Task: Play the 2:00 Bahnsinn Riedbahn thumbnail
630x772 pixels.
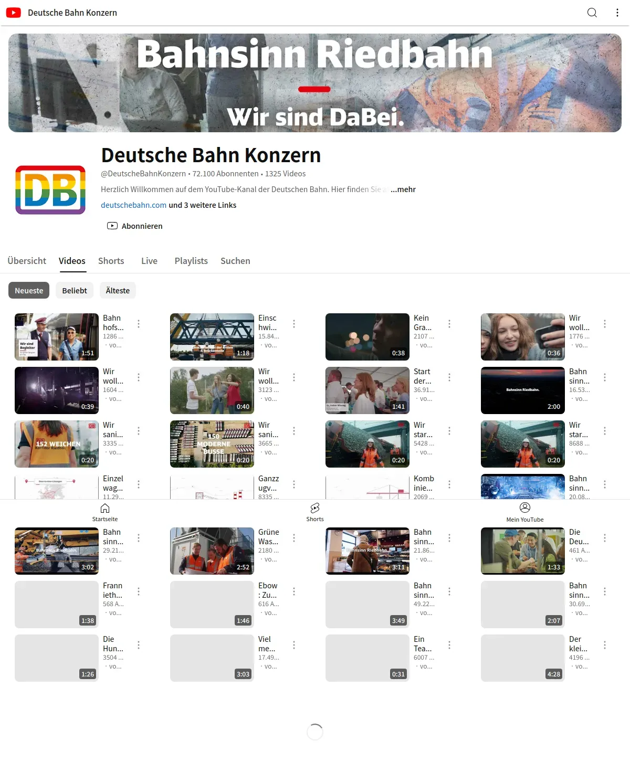Action: tap(523, 390)
